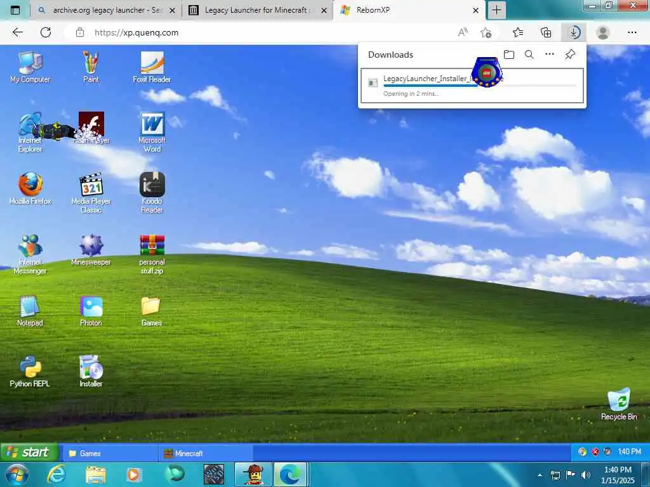Search downloads with the magnifier icon
The image size is (650, 487).
(529, 55)
